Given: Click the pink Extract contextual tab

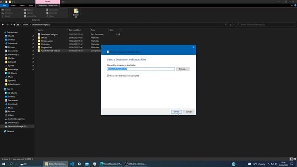Looking at the screenshot, I should [x=47, y=2].
